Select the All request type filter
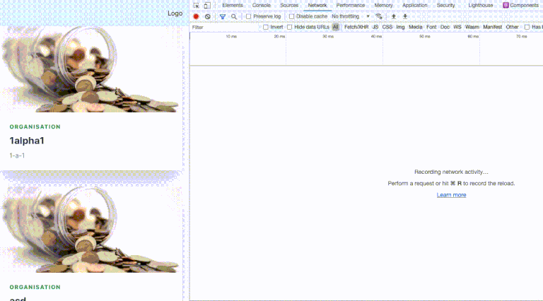Screen dimensions: 543x301 [x=335, y=27]
